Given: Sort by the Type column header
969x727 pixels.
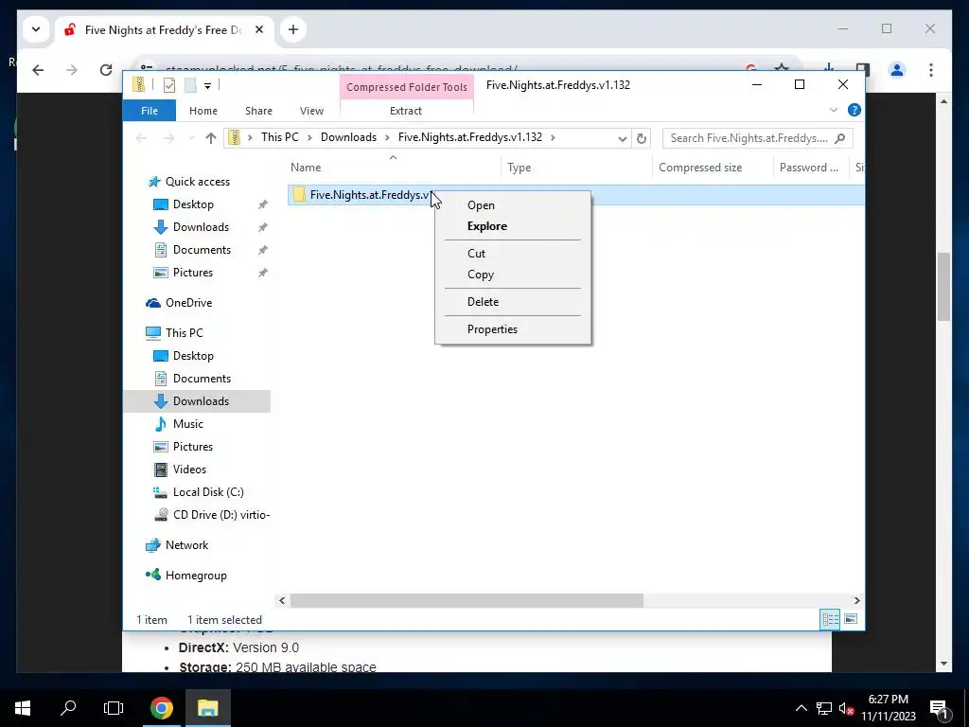Looking at the screenshot, I should point(520,168).
